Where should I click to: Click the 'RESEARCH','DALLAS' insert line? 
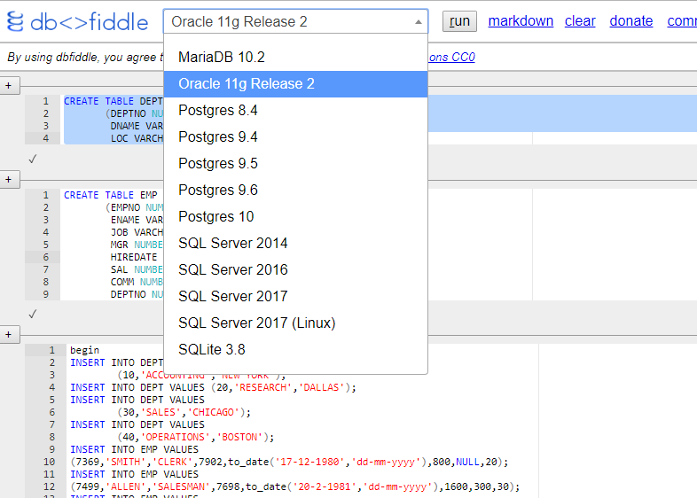213,387
